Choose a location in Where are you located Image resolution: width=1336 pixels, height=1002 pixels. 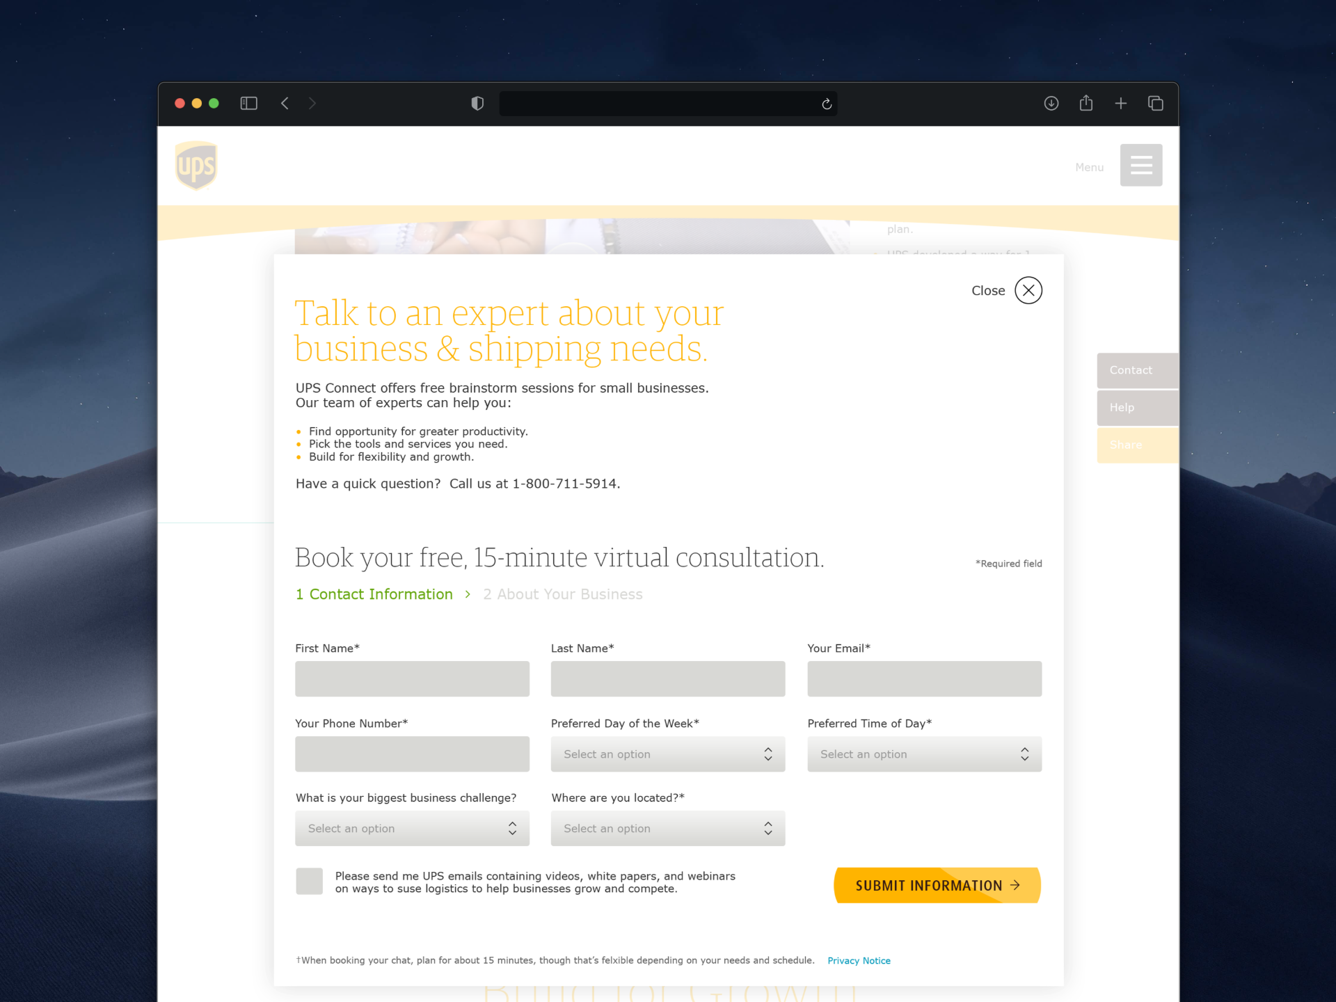(x=668, y=829)
